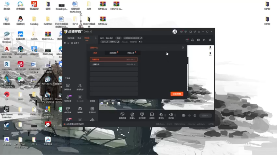
Task: Add a scene with the plus icon
Action: coord(96,38)
